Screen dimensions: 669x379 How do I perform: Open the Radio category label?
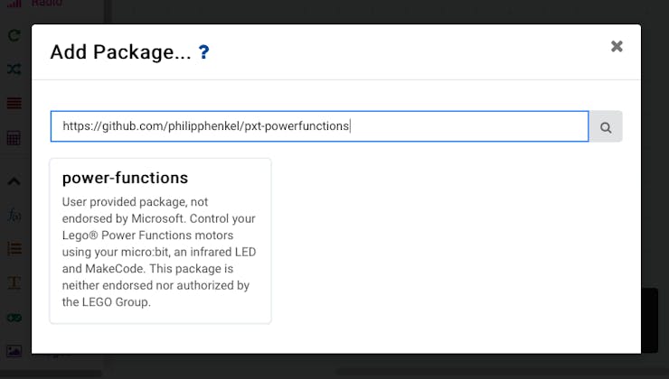47,3
